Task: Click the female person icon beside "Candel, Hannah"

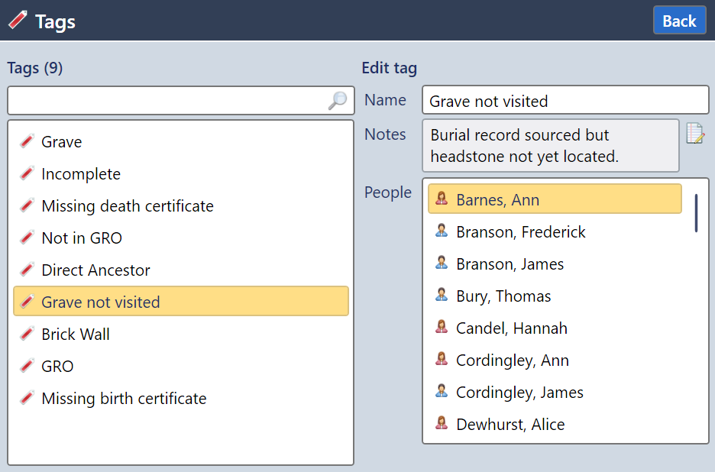Action: pos(442,328)
